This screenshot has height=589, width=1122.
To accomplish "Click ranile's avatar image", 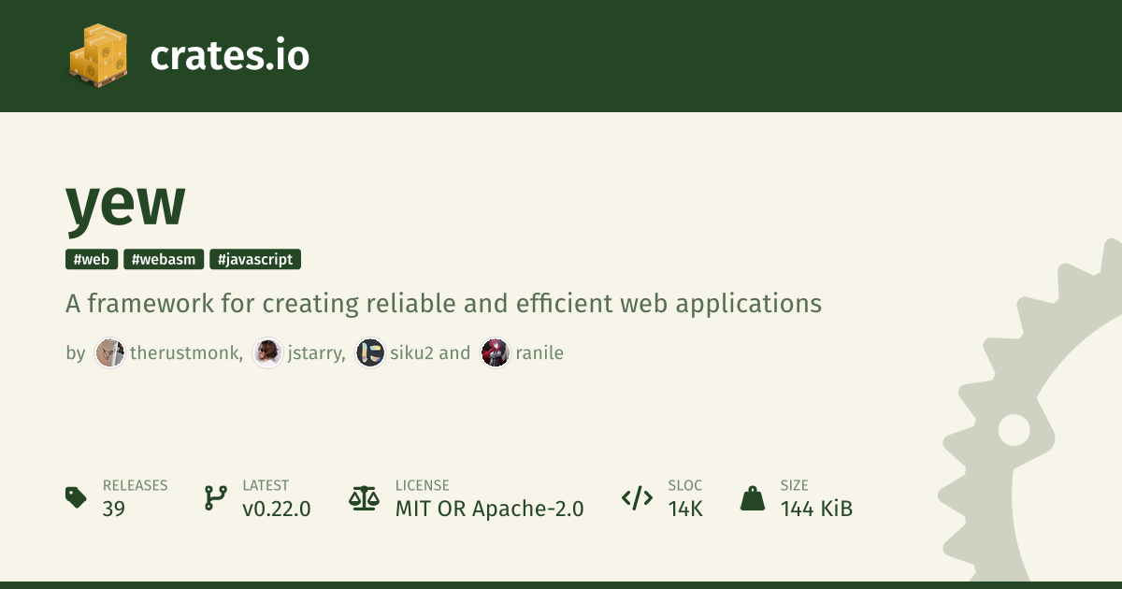I will [496, 352].
